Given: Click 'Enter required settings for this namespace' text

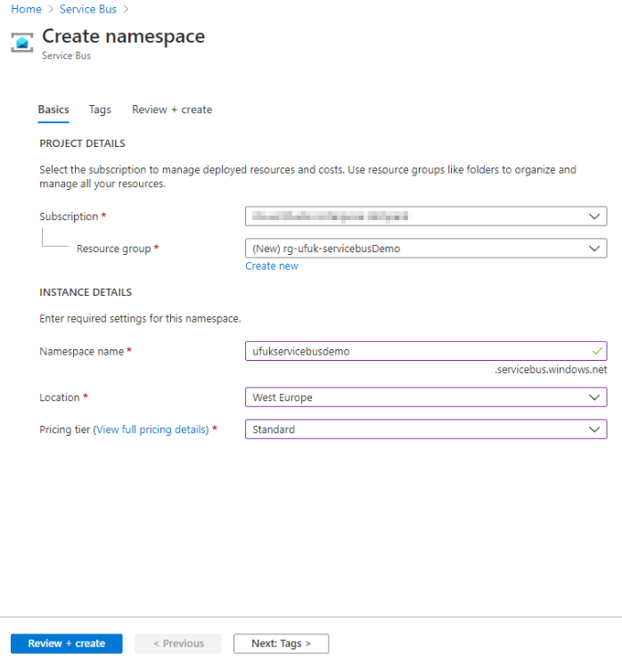Looking at the screenshot, I should [140, 319].
